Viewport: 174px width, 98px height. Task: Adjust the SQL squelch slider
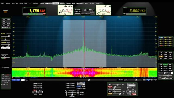tap(5, 57)
